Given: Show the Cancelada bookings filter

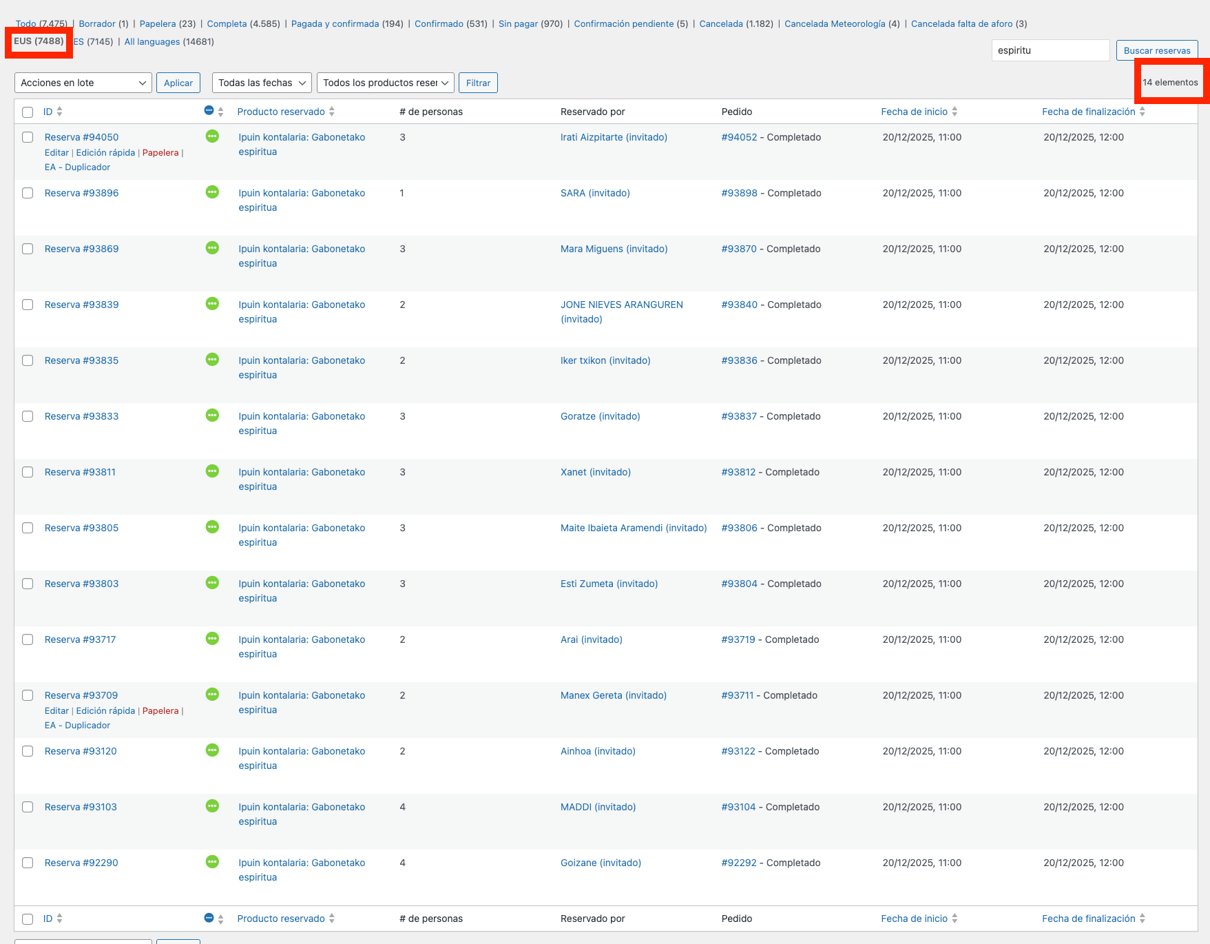Looking at the screenshot, I should [720, 23].
